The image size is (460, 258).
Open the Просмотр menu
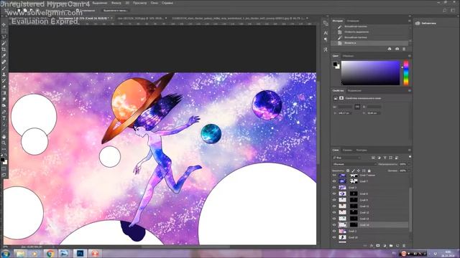(x=139, y=3)
